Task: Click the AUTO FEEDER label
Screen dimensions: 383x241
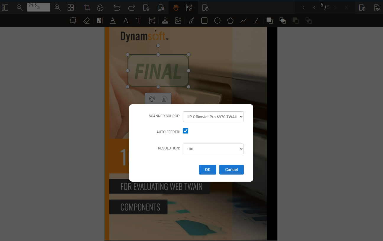Action: (168, 132)
